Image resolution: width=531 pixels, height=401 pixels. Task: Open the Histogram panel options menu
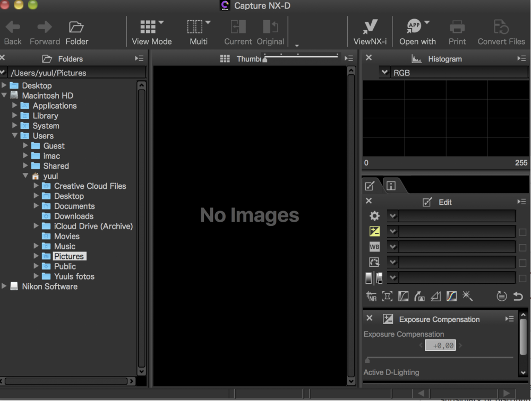coord(521,58)
